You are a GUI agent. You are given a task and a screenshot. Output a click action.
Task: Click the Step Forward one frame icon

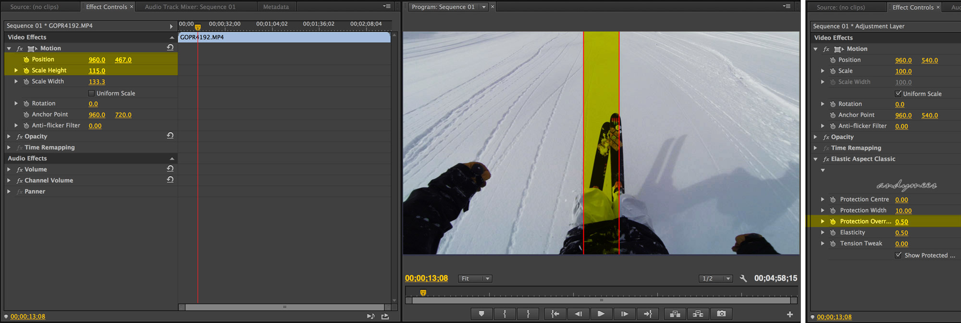tap(624, 314)
